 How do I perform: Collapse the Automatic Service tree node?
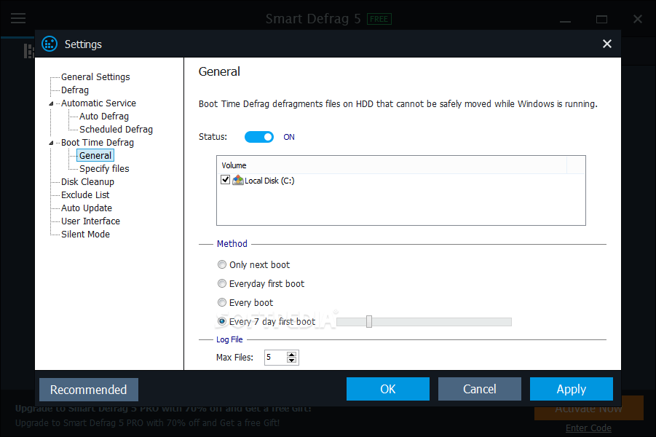click(51, 103)
